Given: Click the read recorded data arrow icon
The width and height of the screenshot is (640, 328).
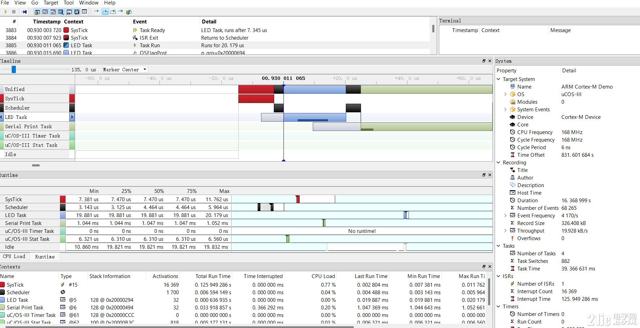Looking at the screenshot, I should tap(24, 12).
